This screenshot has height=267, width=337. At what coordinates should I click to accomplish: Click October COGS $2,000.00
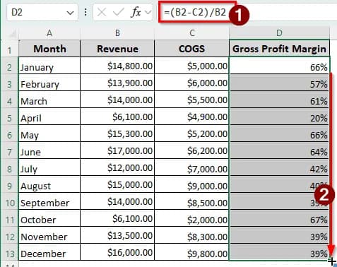(x=191, y=218)
